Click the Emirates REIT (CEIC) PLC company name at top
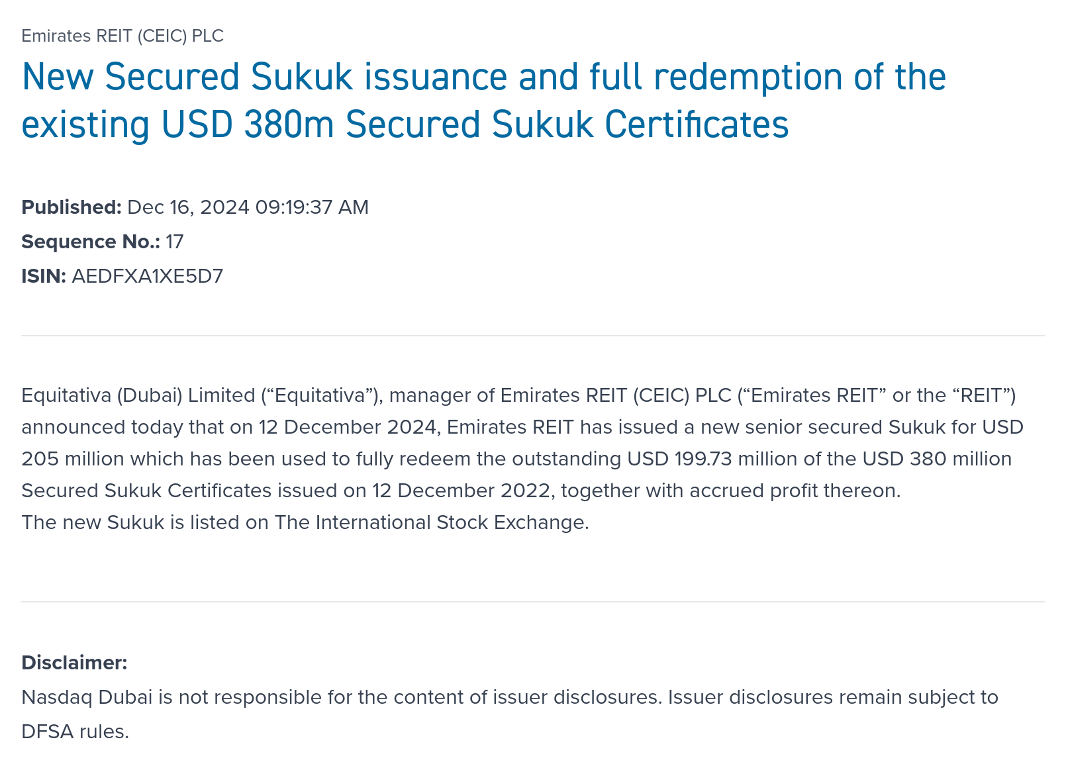Image resolution: width=1066 pixels, height=768 pixels. 122,36
